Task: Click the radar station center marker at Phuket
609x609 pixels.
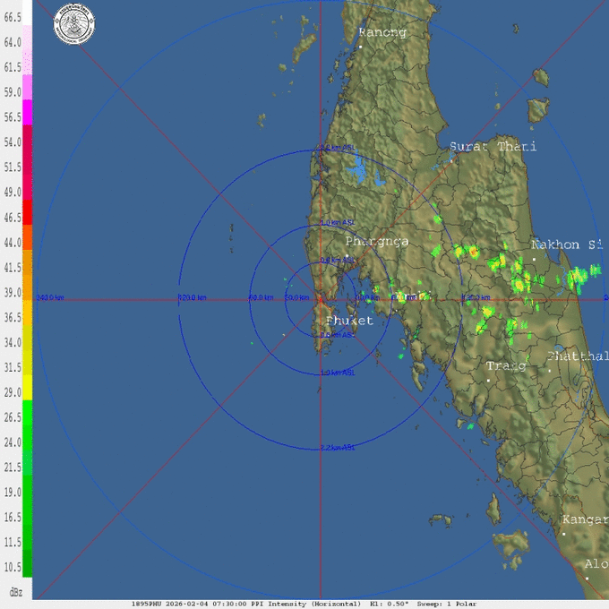Action: tap(320, 298)
